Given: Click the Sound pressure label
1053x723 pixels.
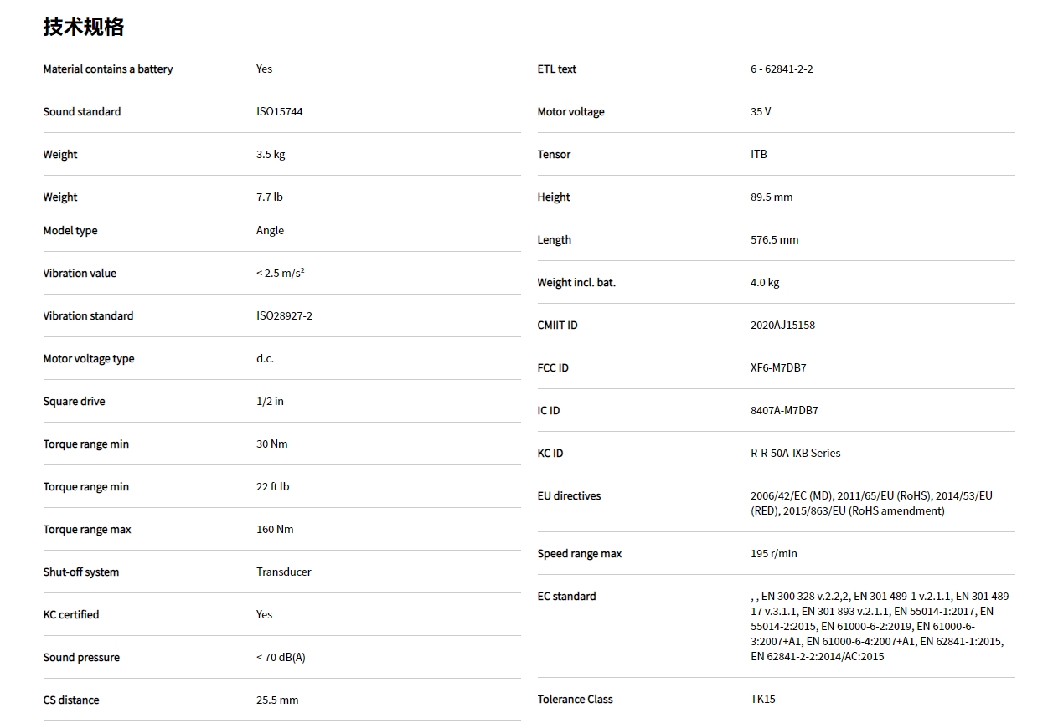Looking at the screenshot, I should click(81, 657).
